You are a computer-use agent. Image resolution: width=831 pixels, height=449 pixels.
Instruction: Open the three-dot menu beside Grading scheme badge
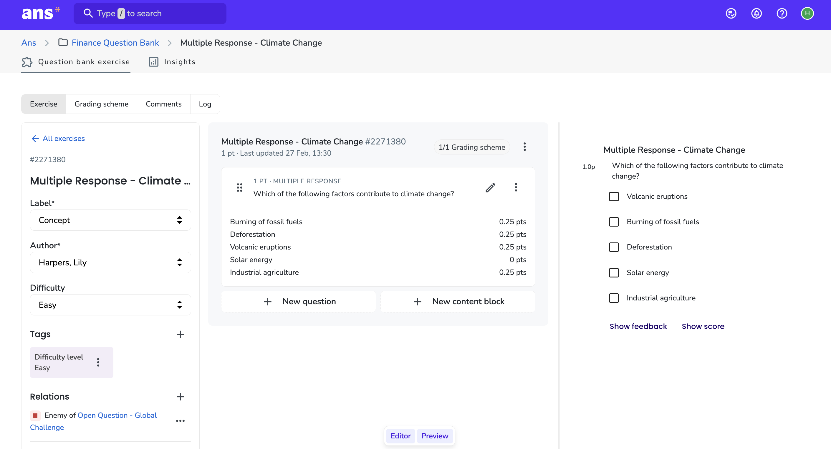point(525,147)
